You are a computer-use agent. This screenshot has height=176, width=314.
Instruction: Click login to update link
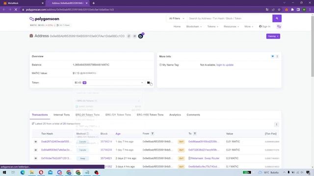(225, 65)
